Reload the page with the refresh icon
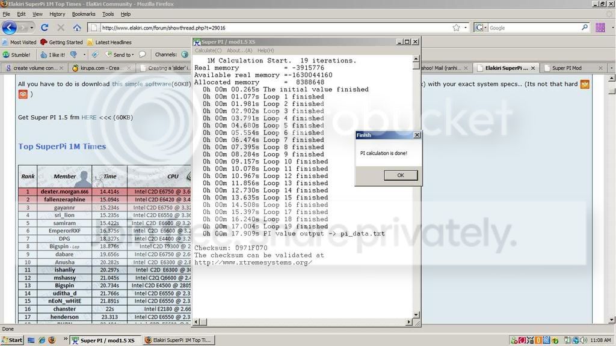 pyautogui.click(x=45, y=28)
